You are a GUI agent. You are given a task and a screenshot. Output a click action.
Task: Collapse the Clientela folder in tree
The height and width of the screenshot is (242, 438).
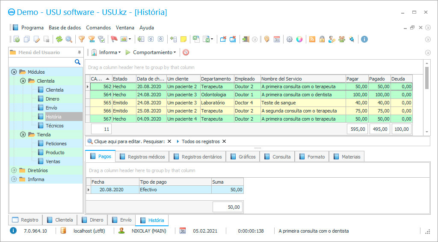(23, 81)
